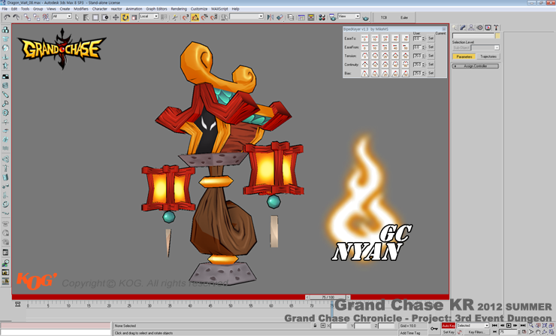Switch to the Motion command panel tab

[x=479, y=27]
